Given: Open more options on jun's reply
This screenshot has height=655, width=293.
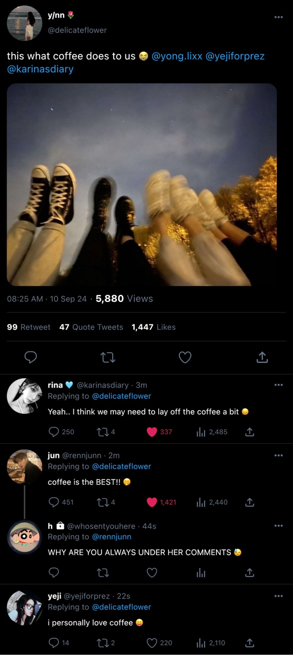Looking at the screenshot, I should 278,455.
